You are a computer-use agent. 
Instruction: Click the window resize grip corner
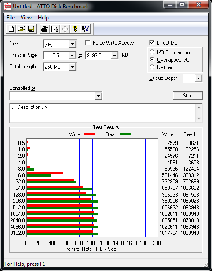(x=205, y=264)
